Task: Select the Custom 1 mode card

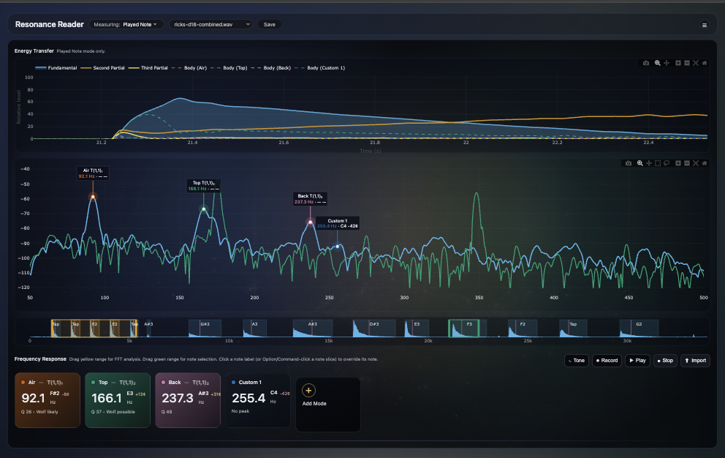Action: (258, 400)
